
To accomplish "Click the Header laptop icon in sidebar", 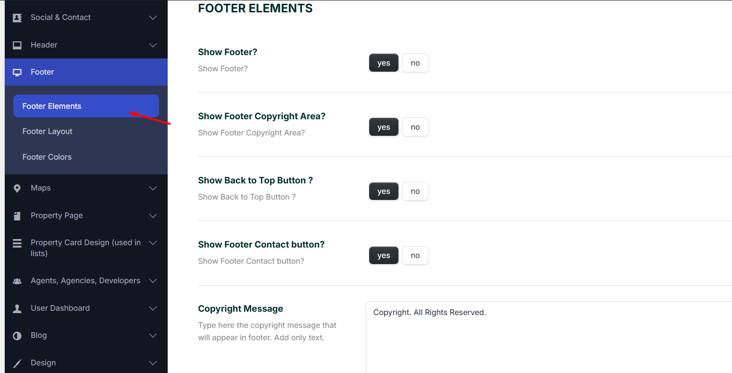I will coord(17,45).
